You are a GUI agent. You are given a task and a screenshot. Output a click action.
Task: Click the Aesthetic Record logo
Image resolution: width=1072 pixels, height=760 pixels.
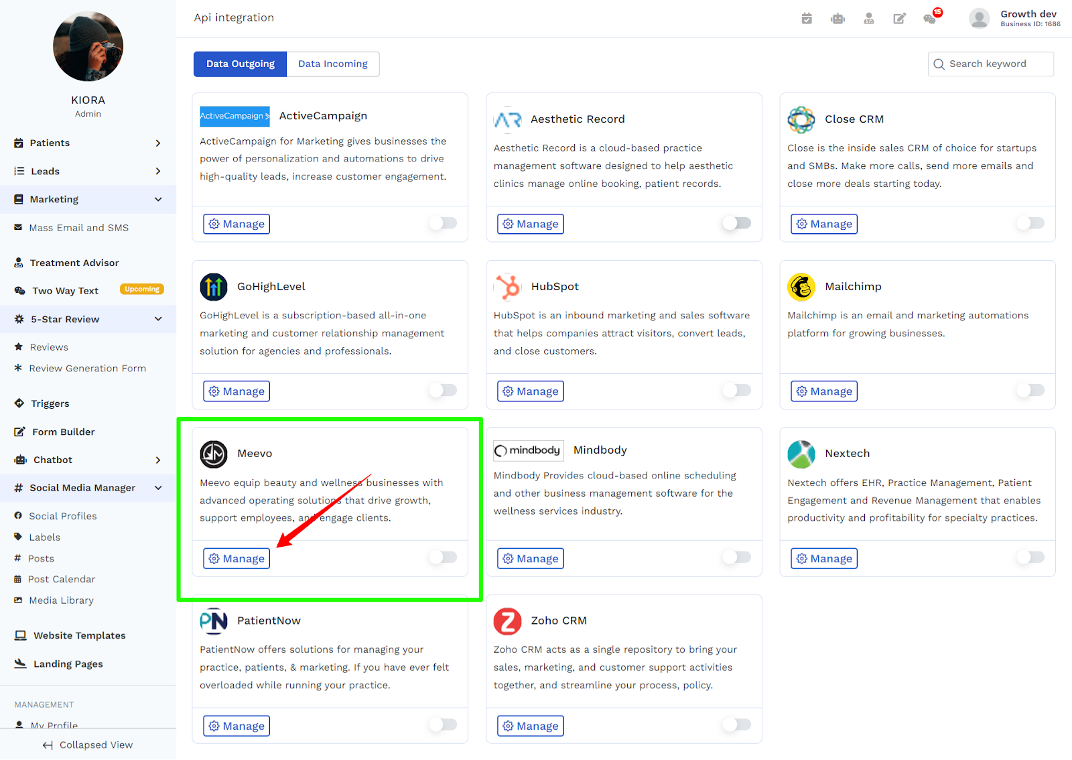coord(508,119)
